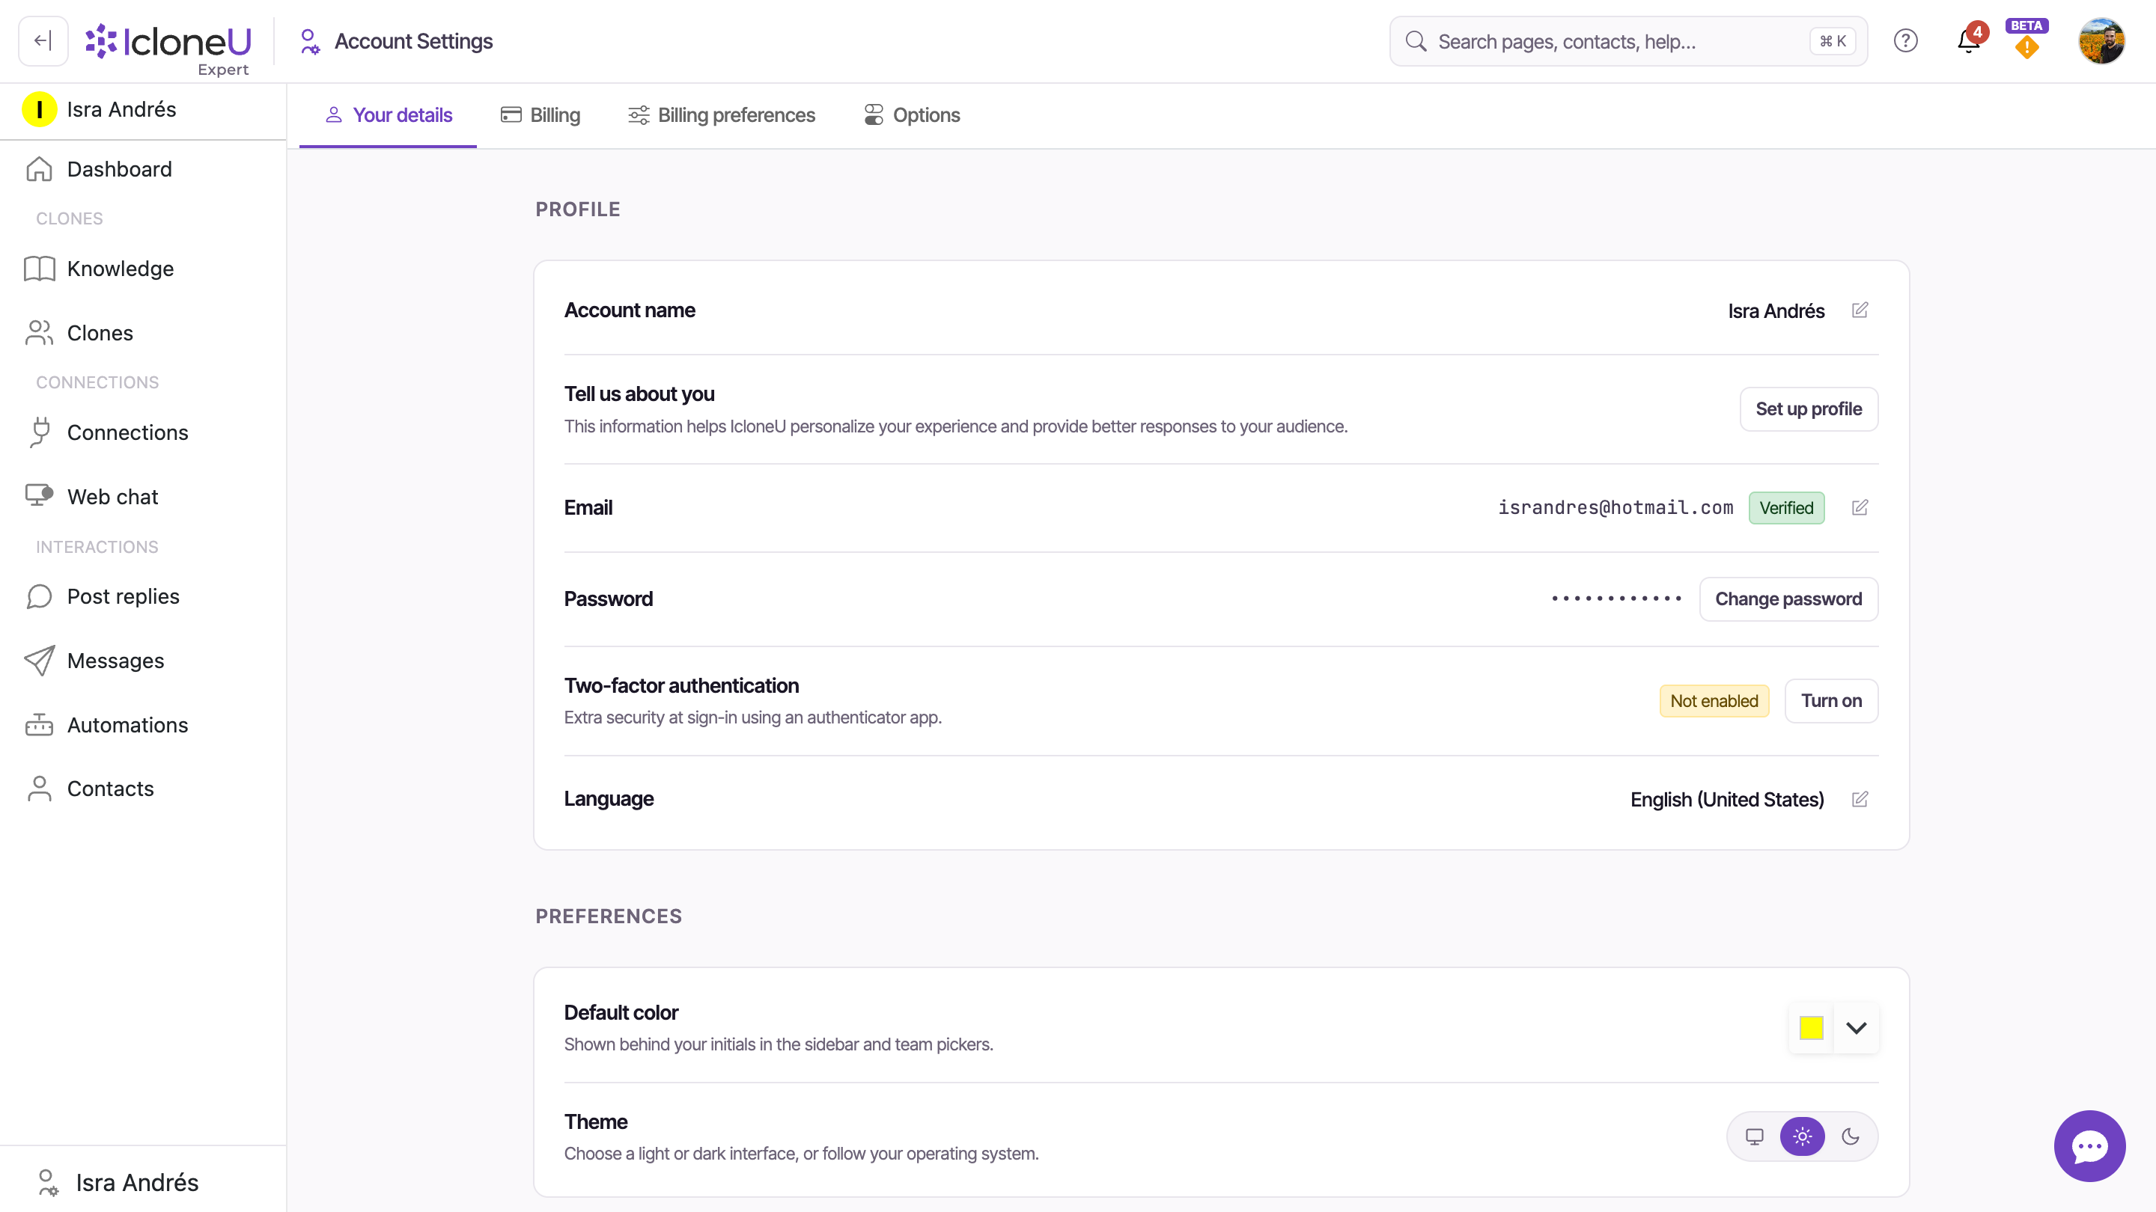The image size is (2156, 1212).
Task: Click the password dots value
Action: point(1616,599)
